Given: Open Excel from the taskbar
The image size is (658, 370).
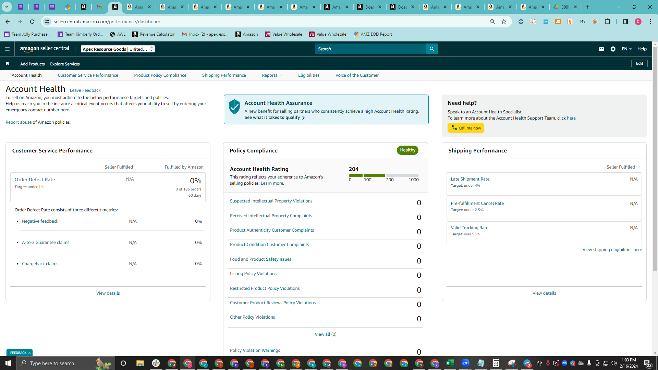Looking at the screenshot, I should tap(450, 363).
